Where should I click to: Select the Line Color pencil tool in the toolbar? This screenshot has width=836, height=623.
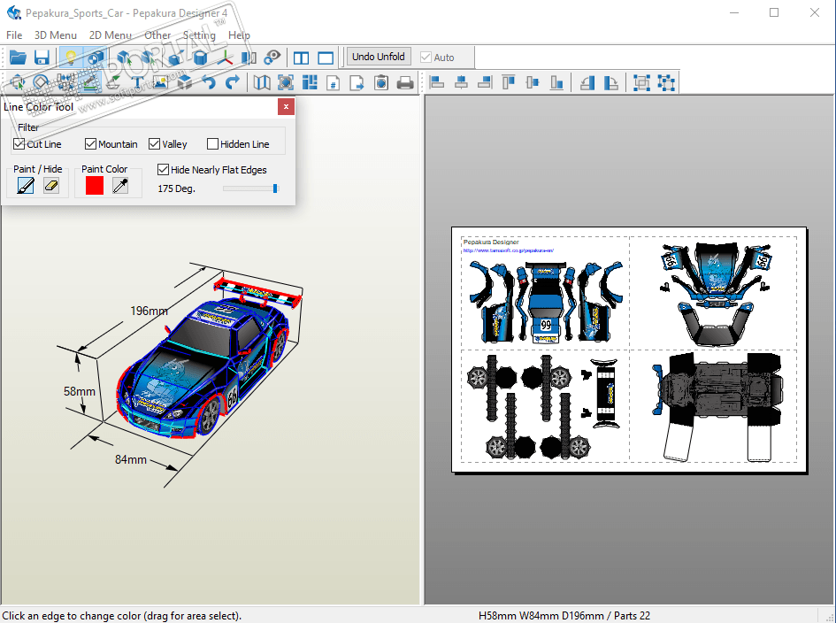pos(89,82)
